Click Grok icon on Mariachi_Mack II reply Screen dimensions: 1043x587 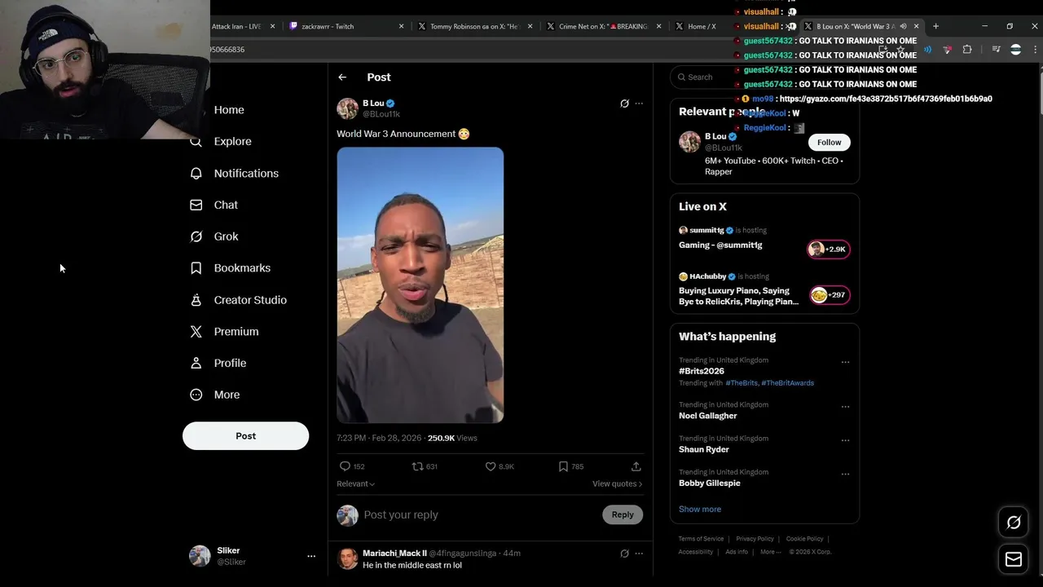tap(624, 554)
